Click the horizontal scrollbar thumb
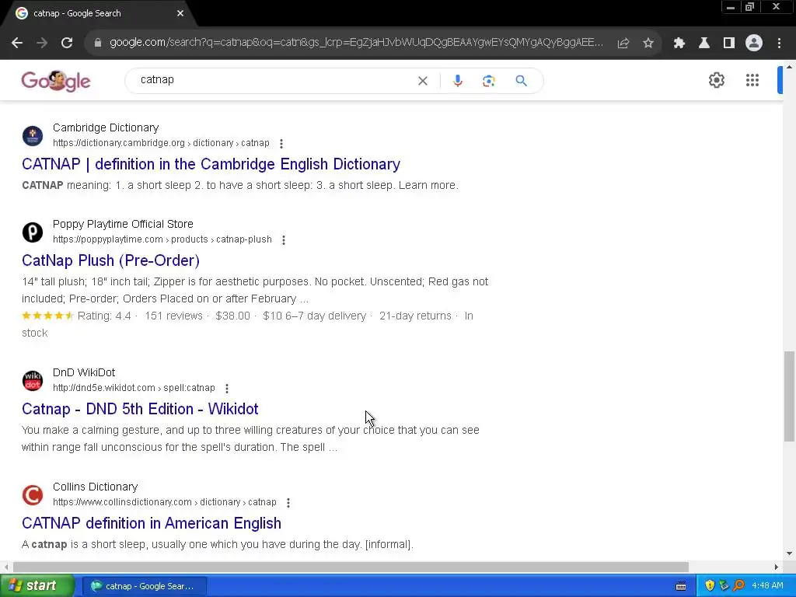This screenshot has height=597, width=796. pyautogui.click(x=351, y=567)
